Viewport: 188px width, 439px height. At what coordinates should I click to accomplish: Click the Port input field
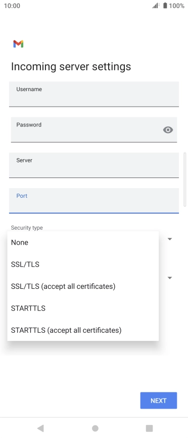click(93, 201)
